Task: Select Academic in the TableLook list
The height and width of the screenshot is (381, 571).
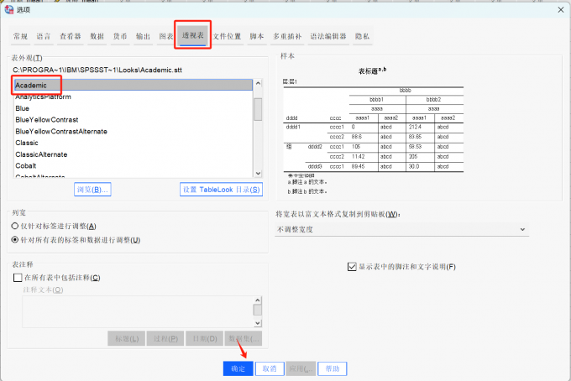Action: 134,85
